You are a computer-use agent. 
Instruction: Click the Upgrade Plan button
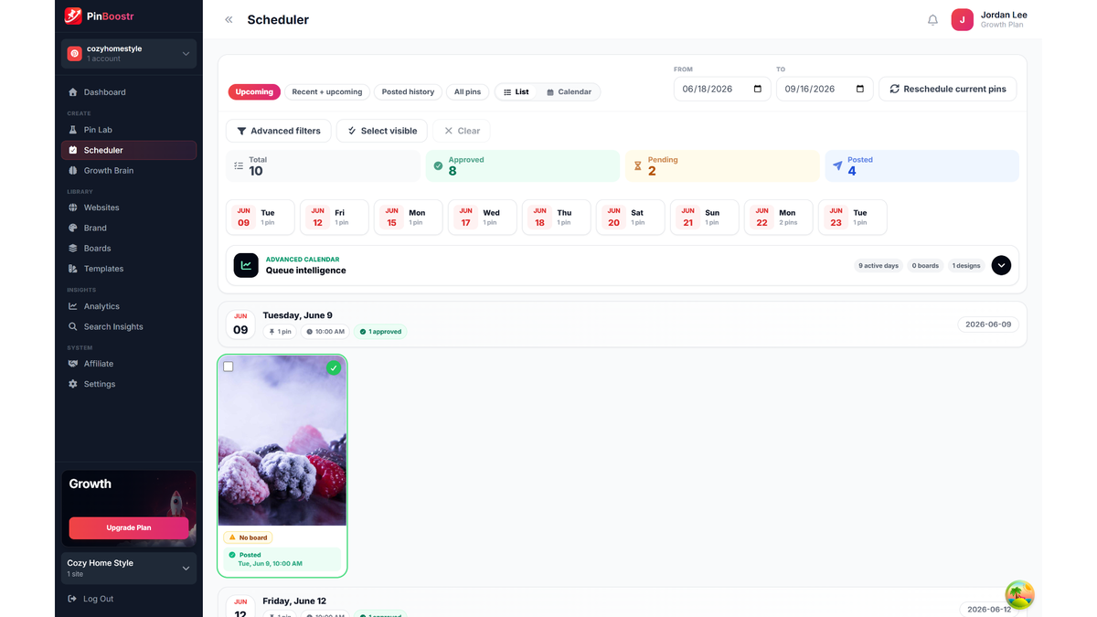tap(129, 527)
